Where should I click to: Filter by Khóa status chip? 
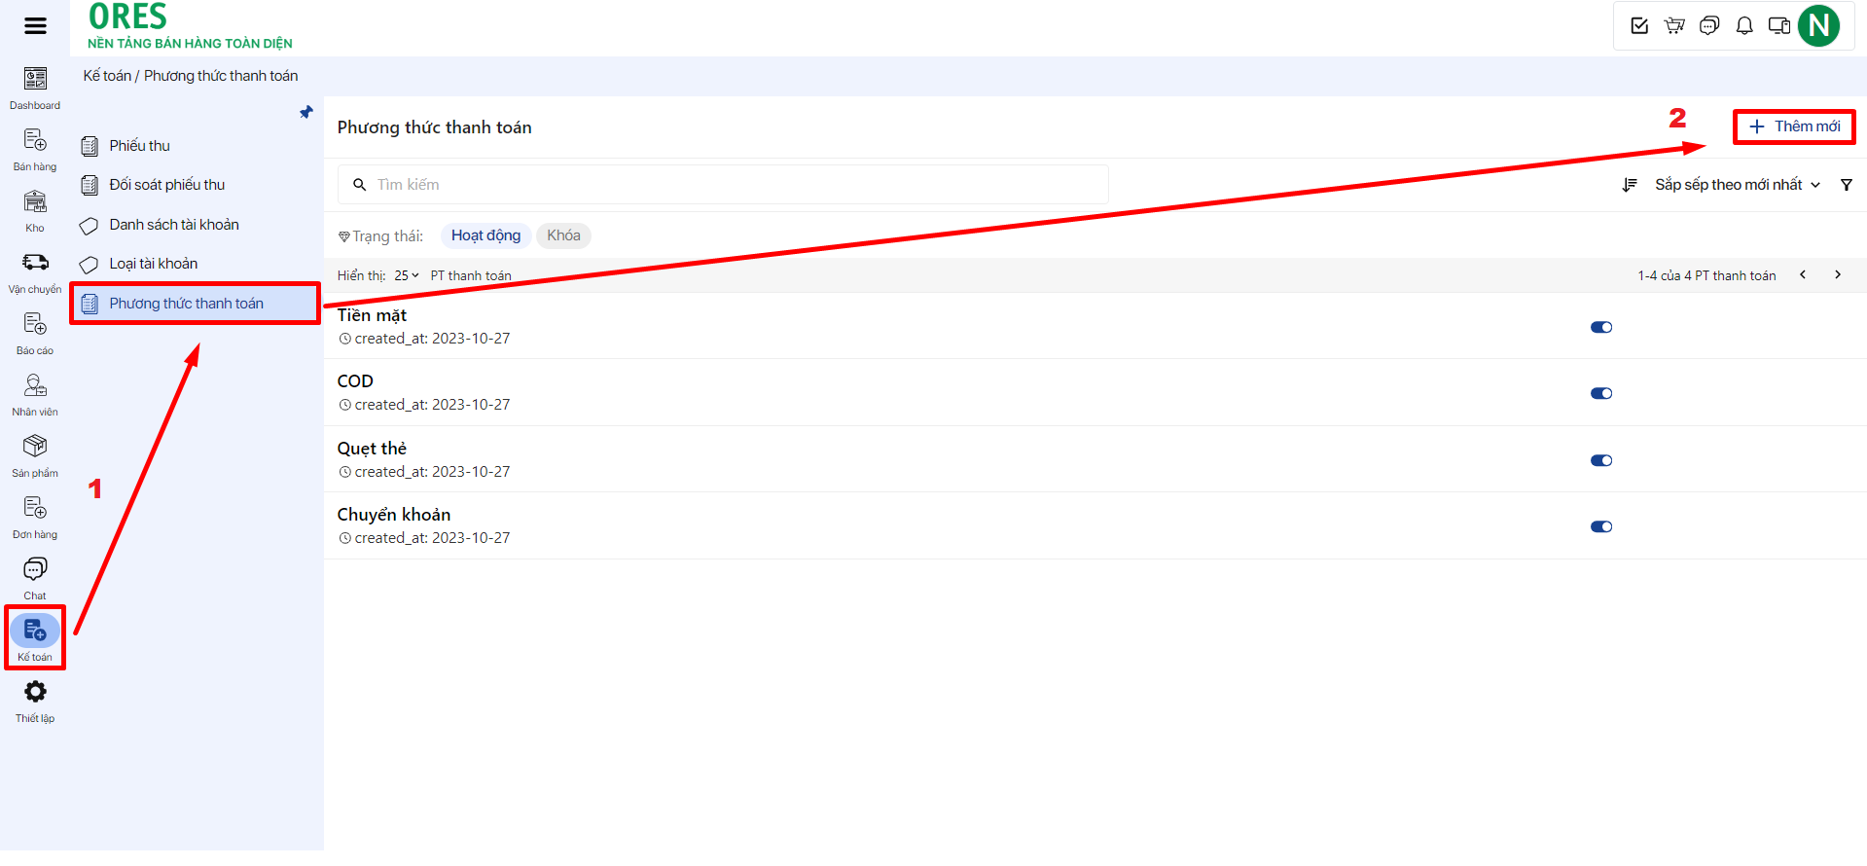(x=563, y=235)
